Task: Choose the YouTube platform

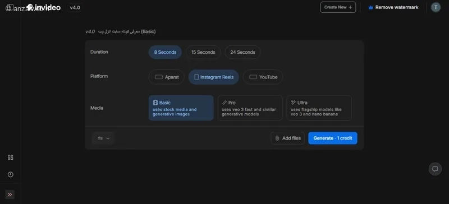Action: pos(263,77)
